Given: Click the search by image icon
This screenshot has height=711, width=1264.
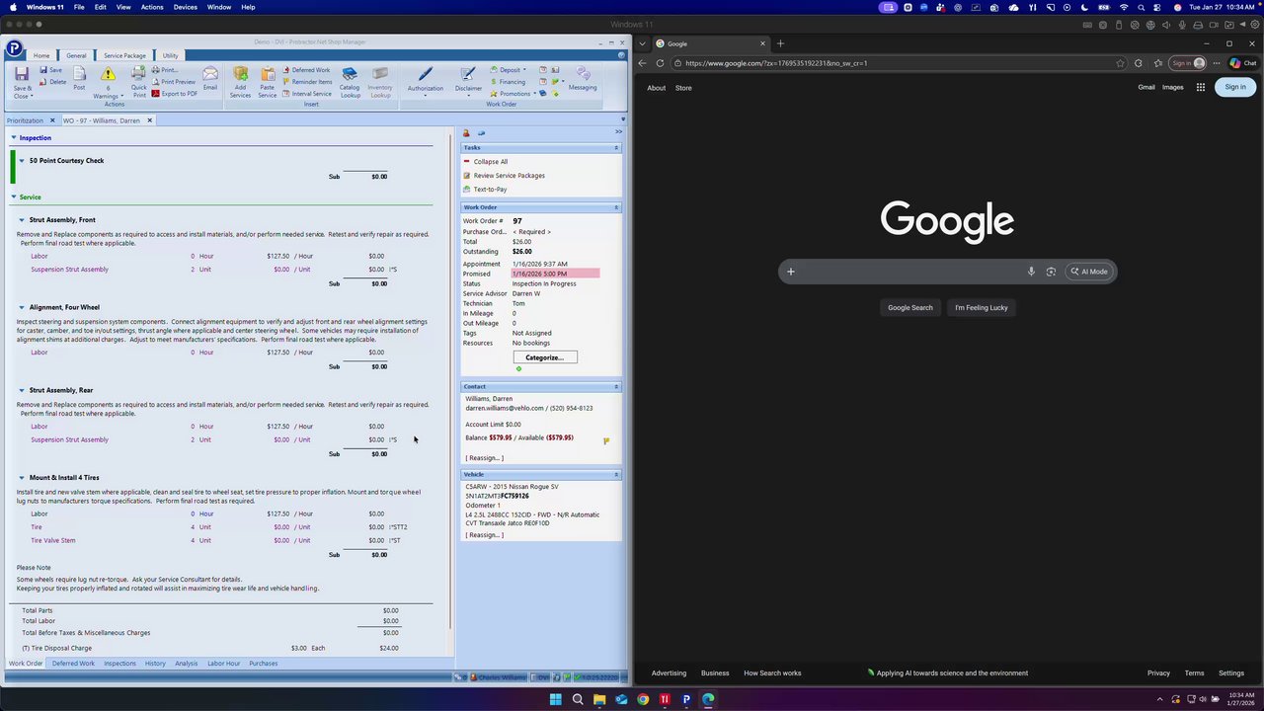Looking at the screenshot, I should coord(1051,272).
